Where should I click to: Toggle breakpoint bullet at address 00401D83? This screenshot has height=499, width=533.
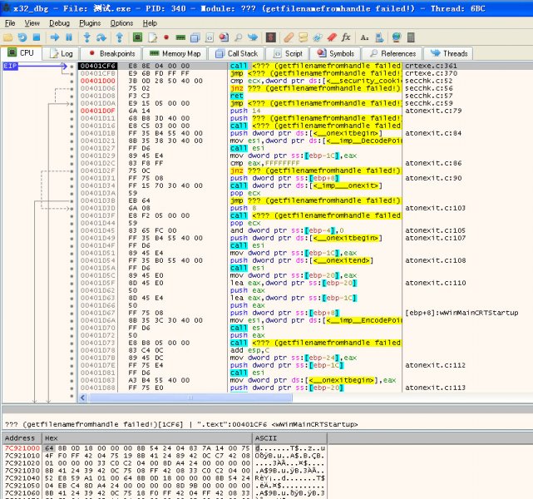[x=72, y=380]
